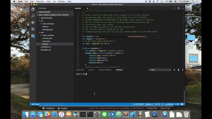Open the Source Control view
The image size is (212, 119).
pos(33,22)
